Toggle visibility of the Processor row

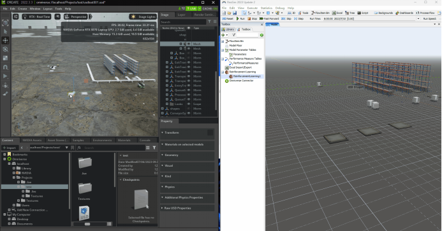click(x=189, y=95)
